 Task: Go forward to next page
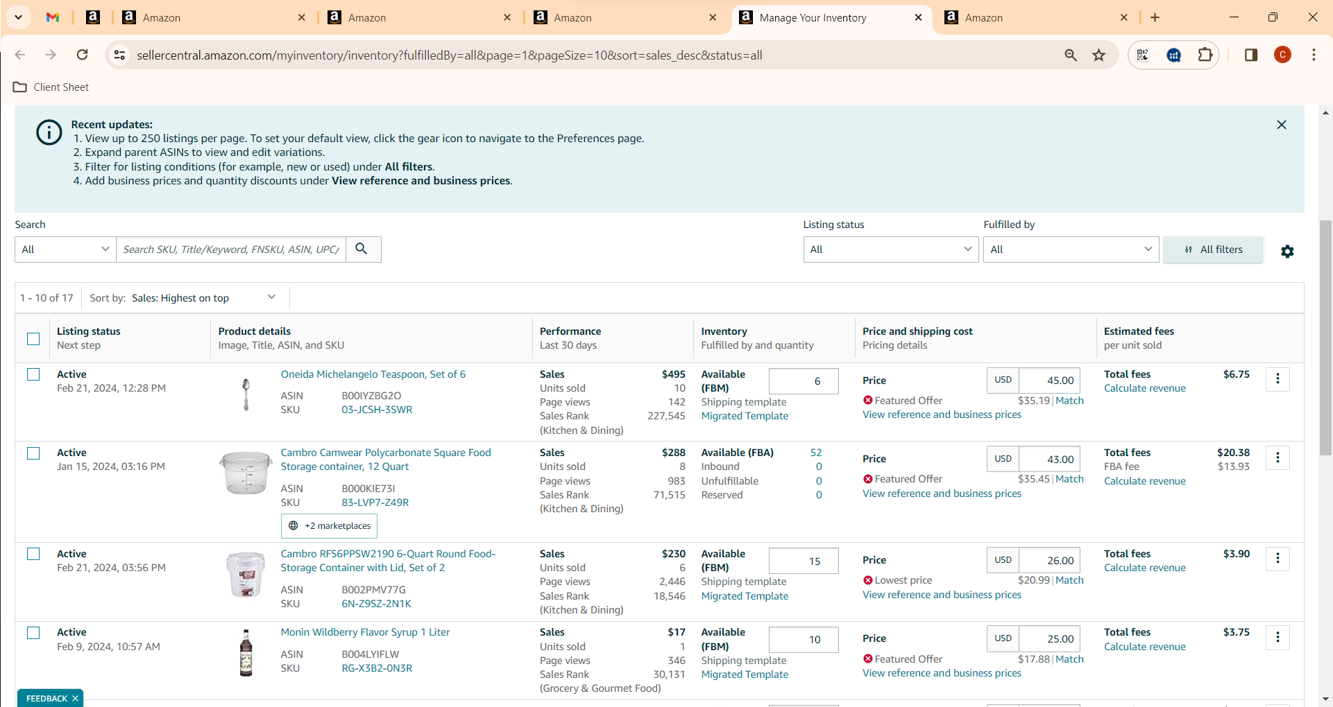pos(51,55)
